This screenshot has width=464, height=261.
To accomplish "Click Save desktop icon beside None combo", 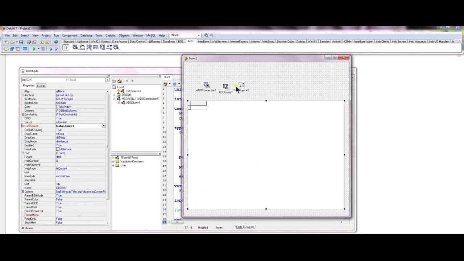I will (206, 35).
